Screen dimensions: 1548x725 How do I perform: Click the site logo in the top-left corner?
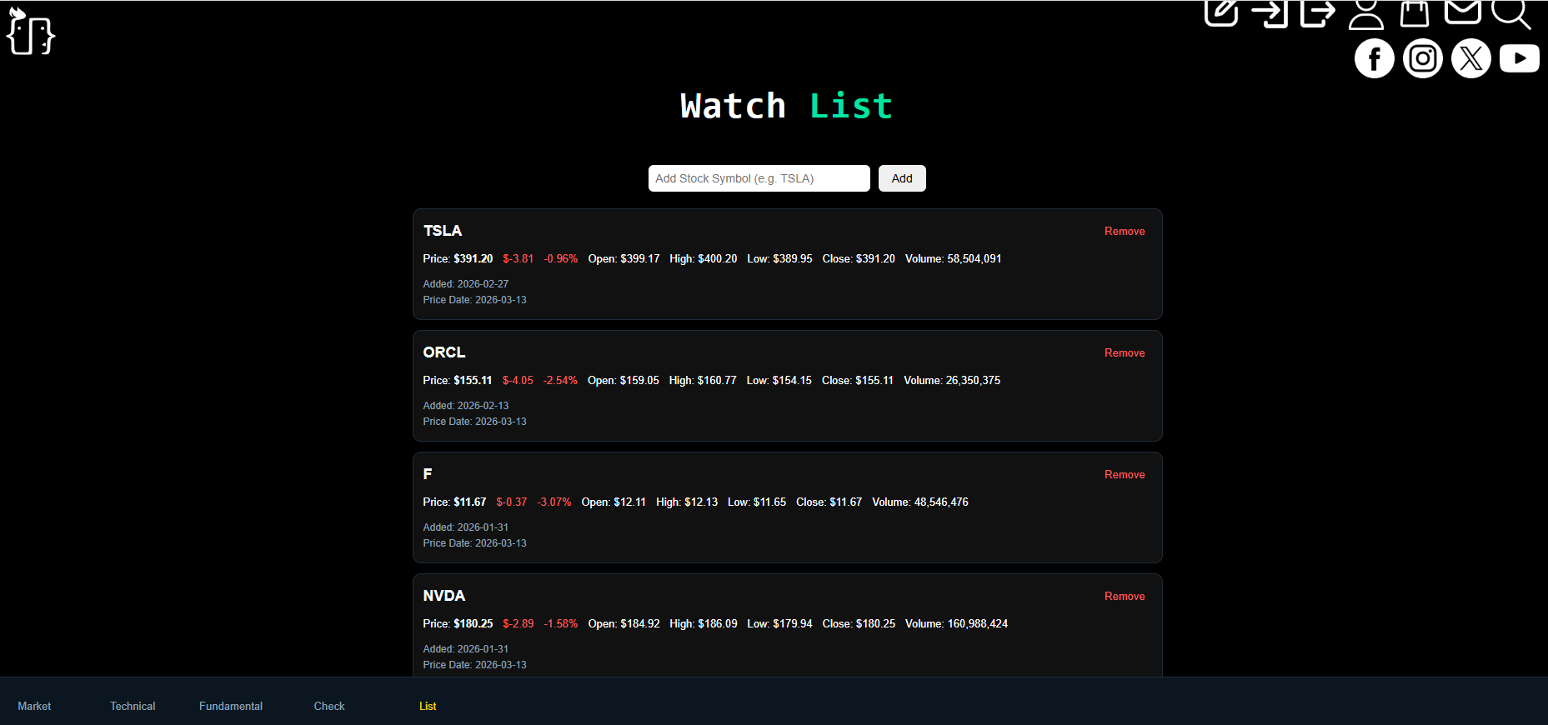[x=31, y=32]
